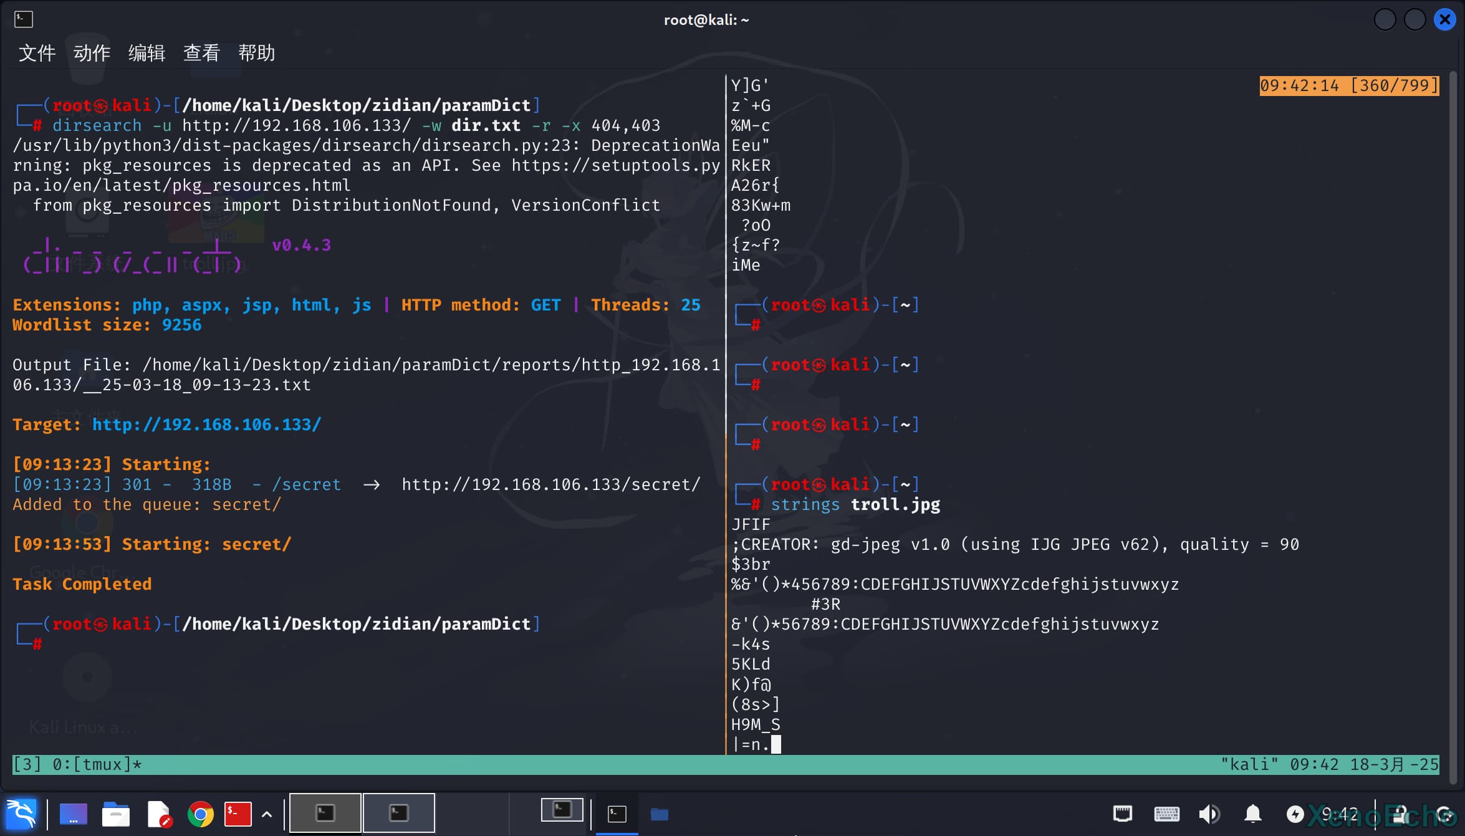Launch the red terminal emulator shortcut
The width and height of the screenshot is (1465, 836).
[238, 814]
